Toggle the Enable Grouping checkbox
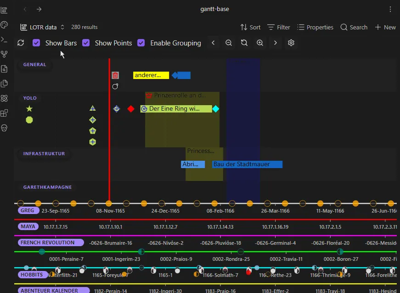The image size is (400, 293). (141, 43)
